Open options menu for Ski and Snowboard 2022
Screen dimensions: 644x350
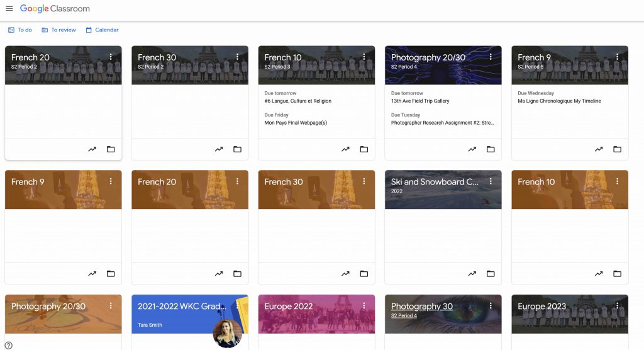click(x=491, y=181)
